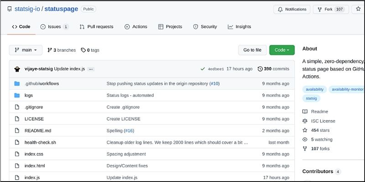This screenshot has height=182, width=365.
Task: Click the 'Create .gitignore' commit message
Action: pos(123,107)
